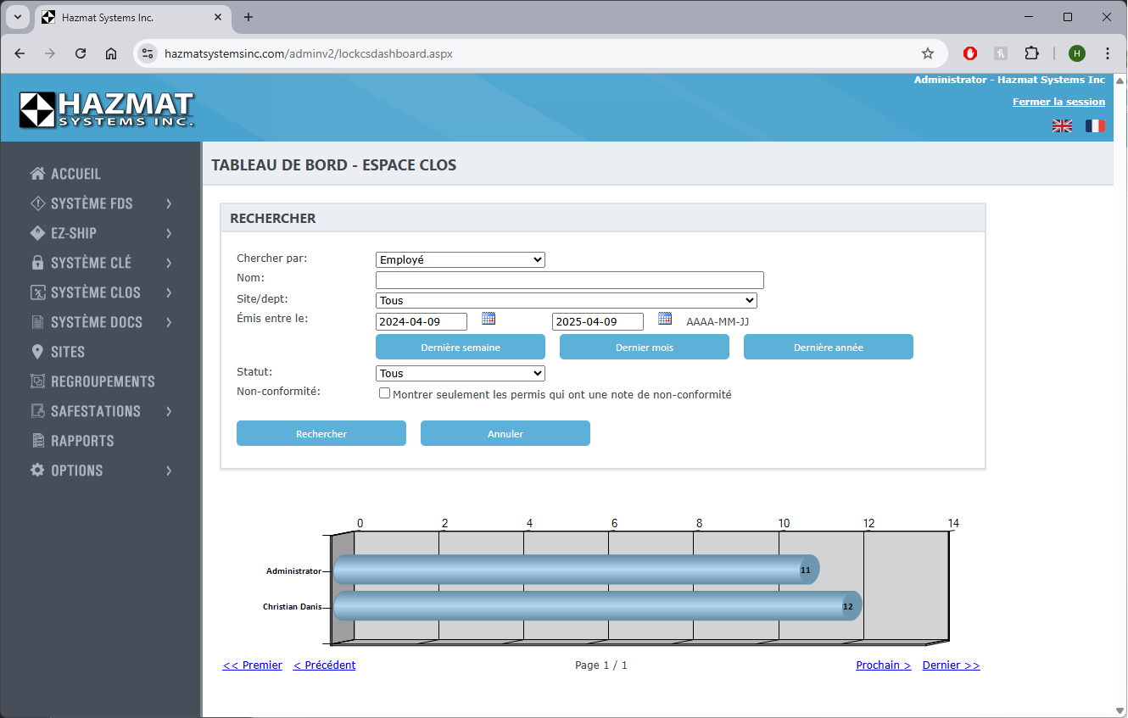Click the Fermer la session link
Image resolution: width=1128 pixels, height=718 pixels.
click(1058, 102)
